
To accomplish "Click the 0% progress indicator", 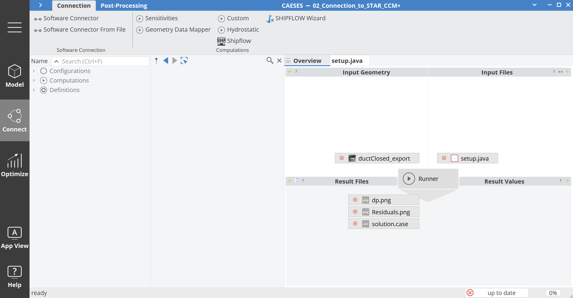I will [553, 293].
